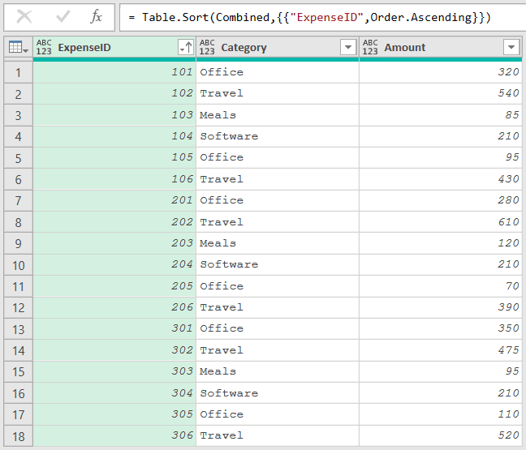Cancel the formula edit with X icon

pos(24,16)
